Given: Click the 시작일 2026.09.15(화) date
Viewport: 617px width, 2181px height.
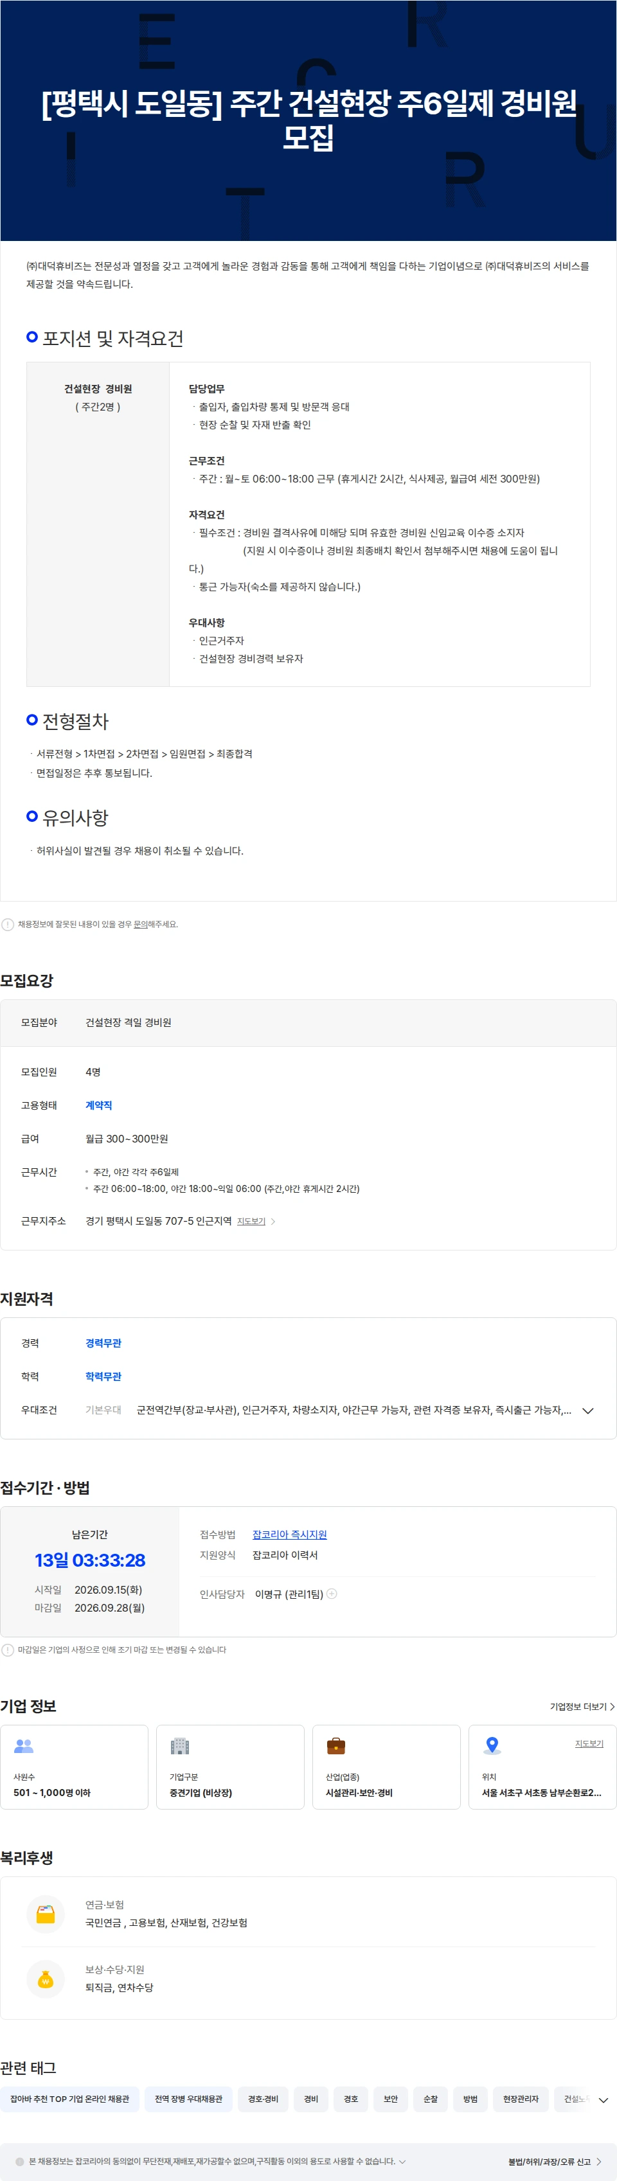Looking at the screenshot, I should [109, 1590].
